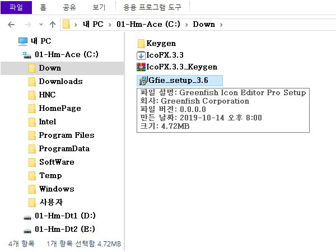Screen dimensions: 336x252
Task: Select 01-Hm-Ace (C:) breadcrumb in address bar
Action: pos(148,24)
